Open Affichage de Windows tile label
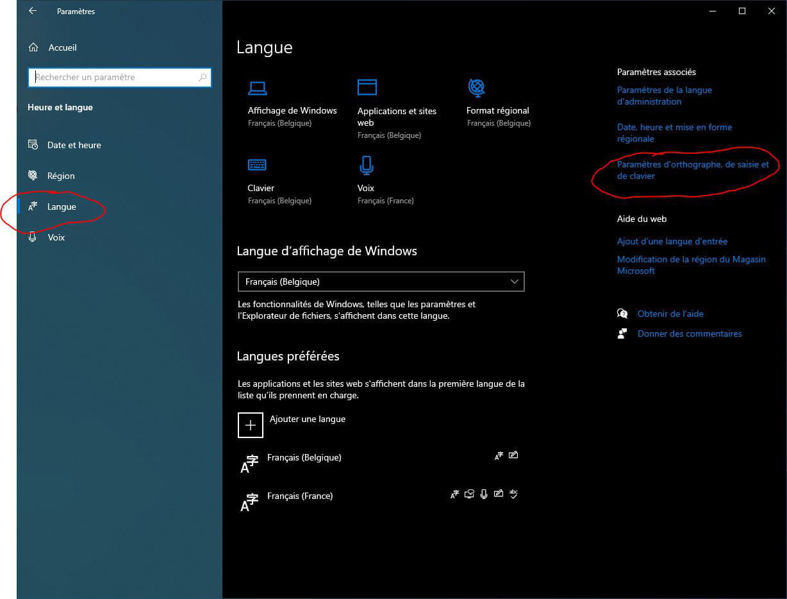The height and width of the screenshot is (599, 787). (292, 110)
